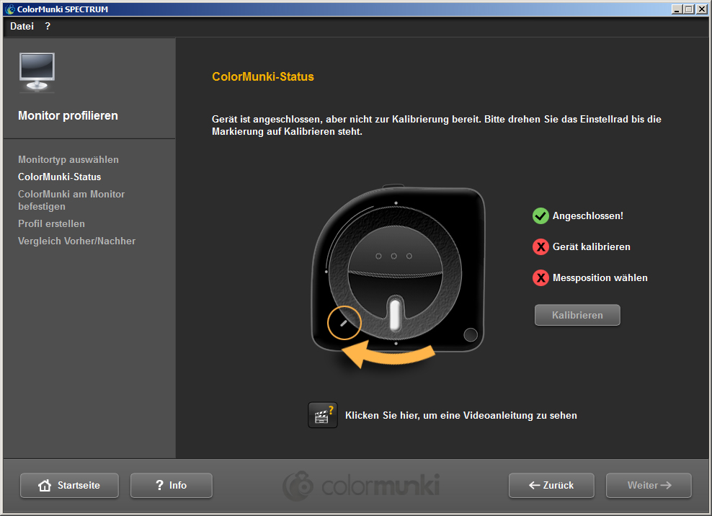Image resolution: width=712 pixels, height=516 pixels.
Task: Click the monitor icon in sidebar
Action: pos(37,73)
